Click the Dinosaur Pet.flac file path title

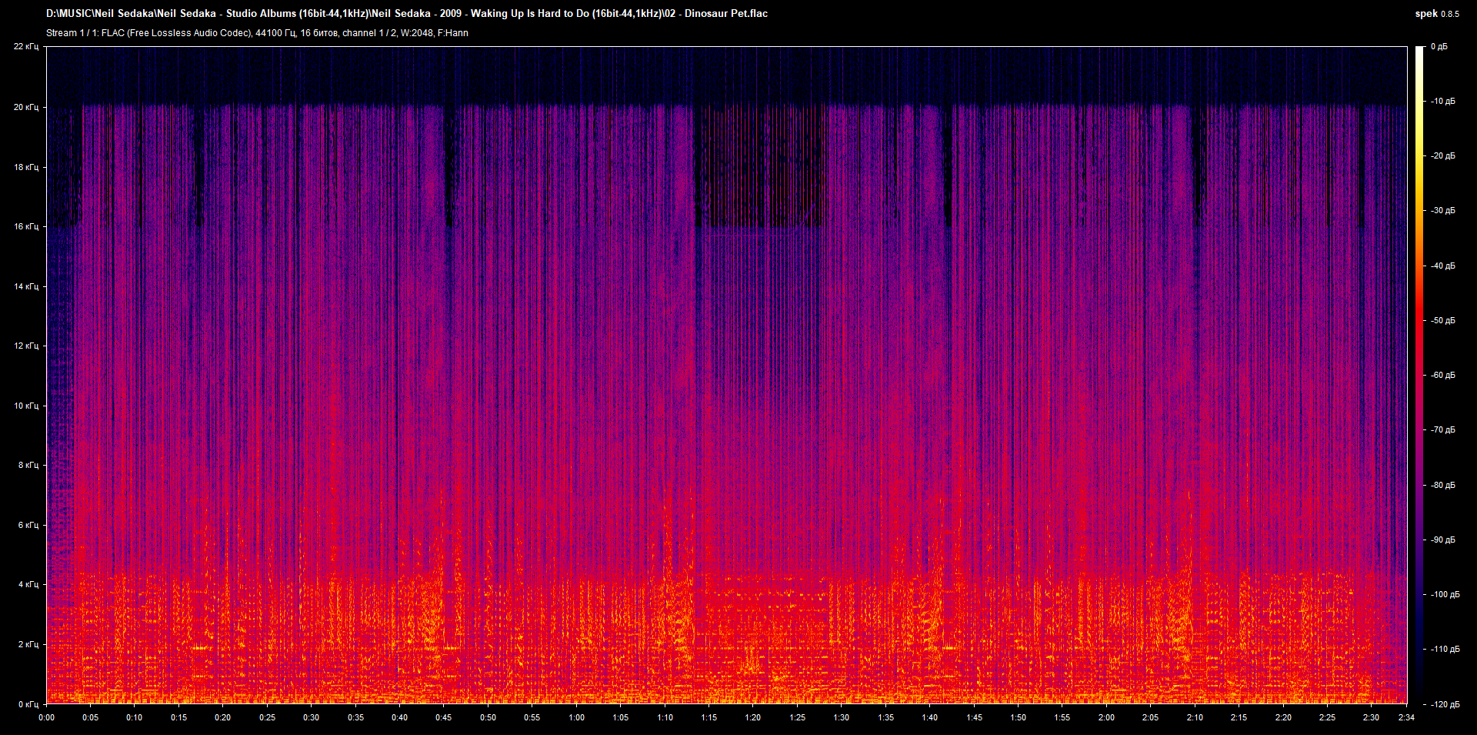point(407,13)
